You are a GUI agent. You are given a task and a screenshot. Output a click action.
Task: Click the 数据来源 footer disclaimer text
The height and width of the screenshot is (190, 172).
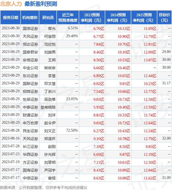44,188
